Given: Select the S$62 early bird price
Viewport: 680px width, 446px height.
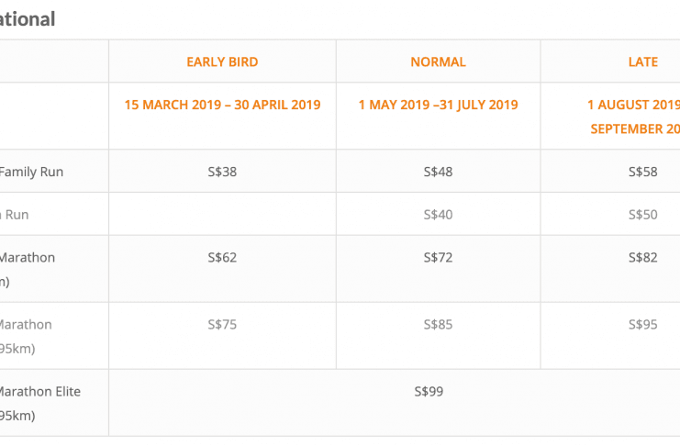Looking at the screenshot, I should click(x=222, y=258).
